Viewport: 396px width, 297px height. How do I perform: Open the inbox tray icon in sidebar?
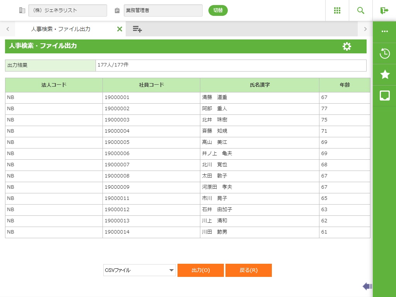(x=384, y=96)
